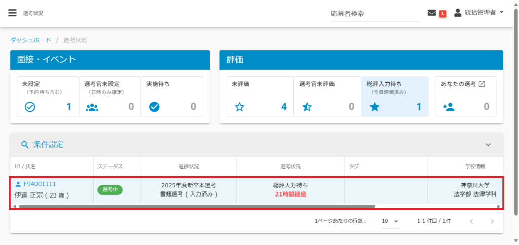Click the ステータス column header
Screen dimensions: 519x245
pyautogui.click(x=110, y=166)
